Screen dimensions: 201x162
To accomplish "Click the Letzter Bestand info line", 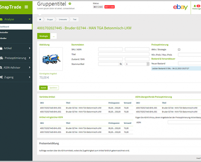I will point(176,68).
